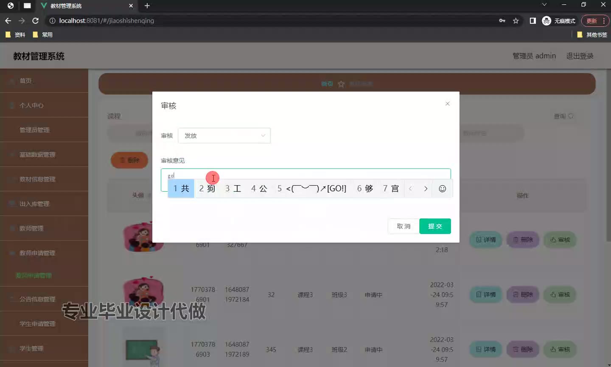Choose IME candidate 7 宫
Screen dimensions: 611x367
[x=391, y=189]
